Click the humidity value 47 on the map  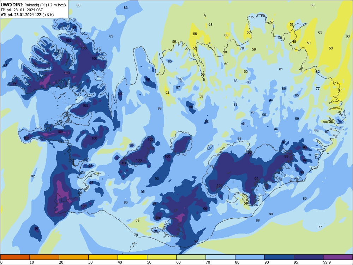tap(340, 90)
